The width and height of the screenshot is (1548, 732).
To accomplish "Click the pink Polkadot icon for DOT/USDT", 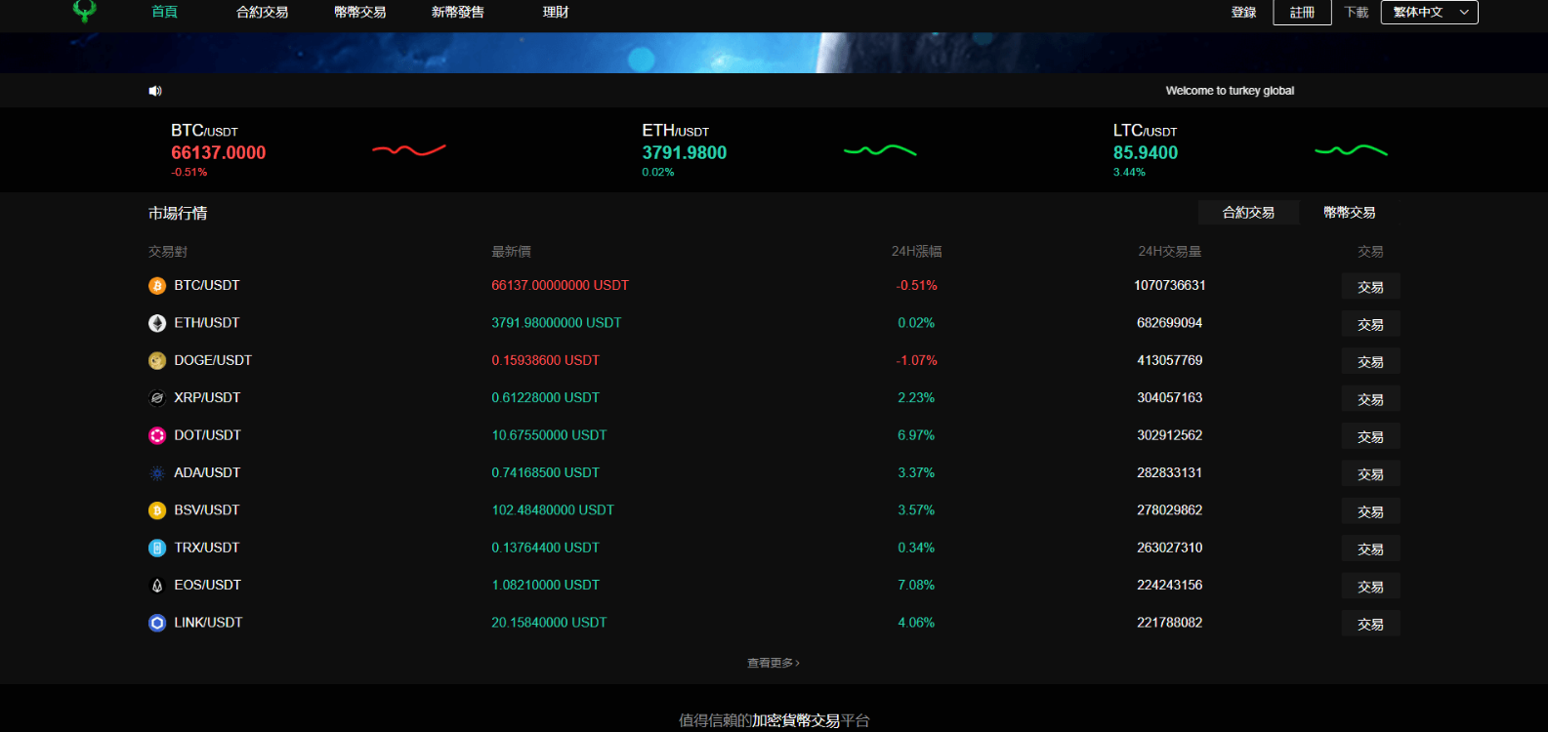I will click(x=157, y=435).
